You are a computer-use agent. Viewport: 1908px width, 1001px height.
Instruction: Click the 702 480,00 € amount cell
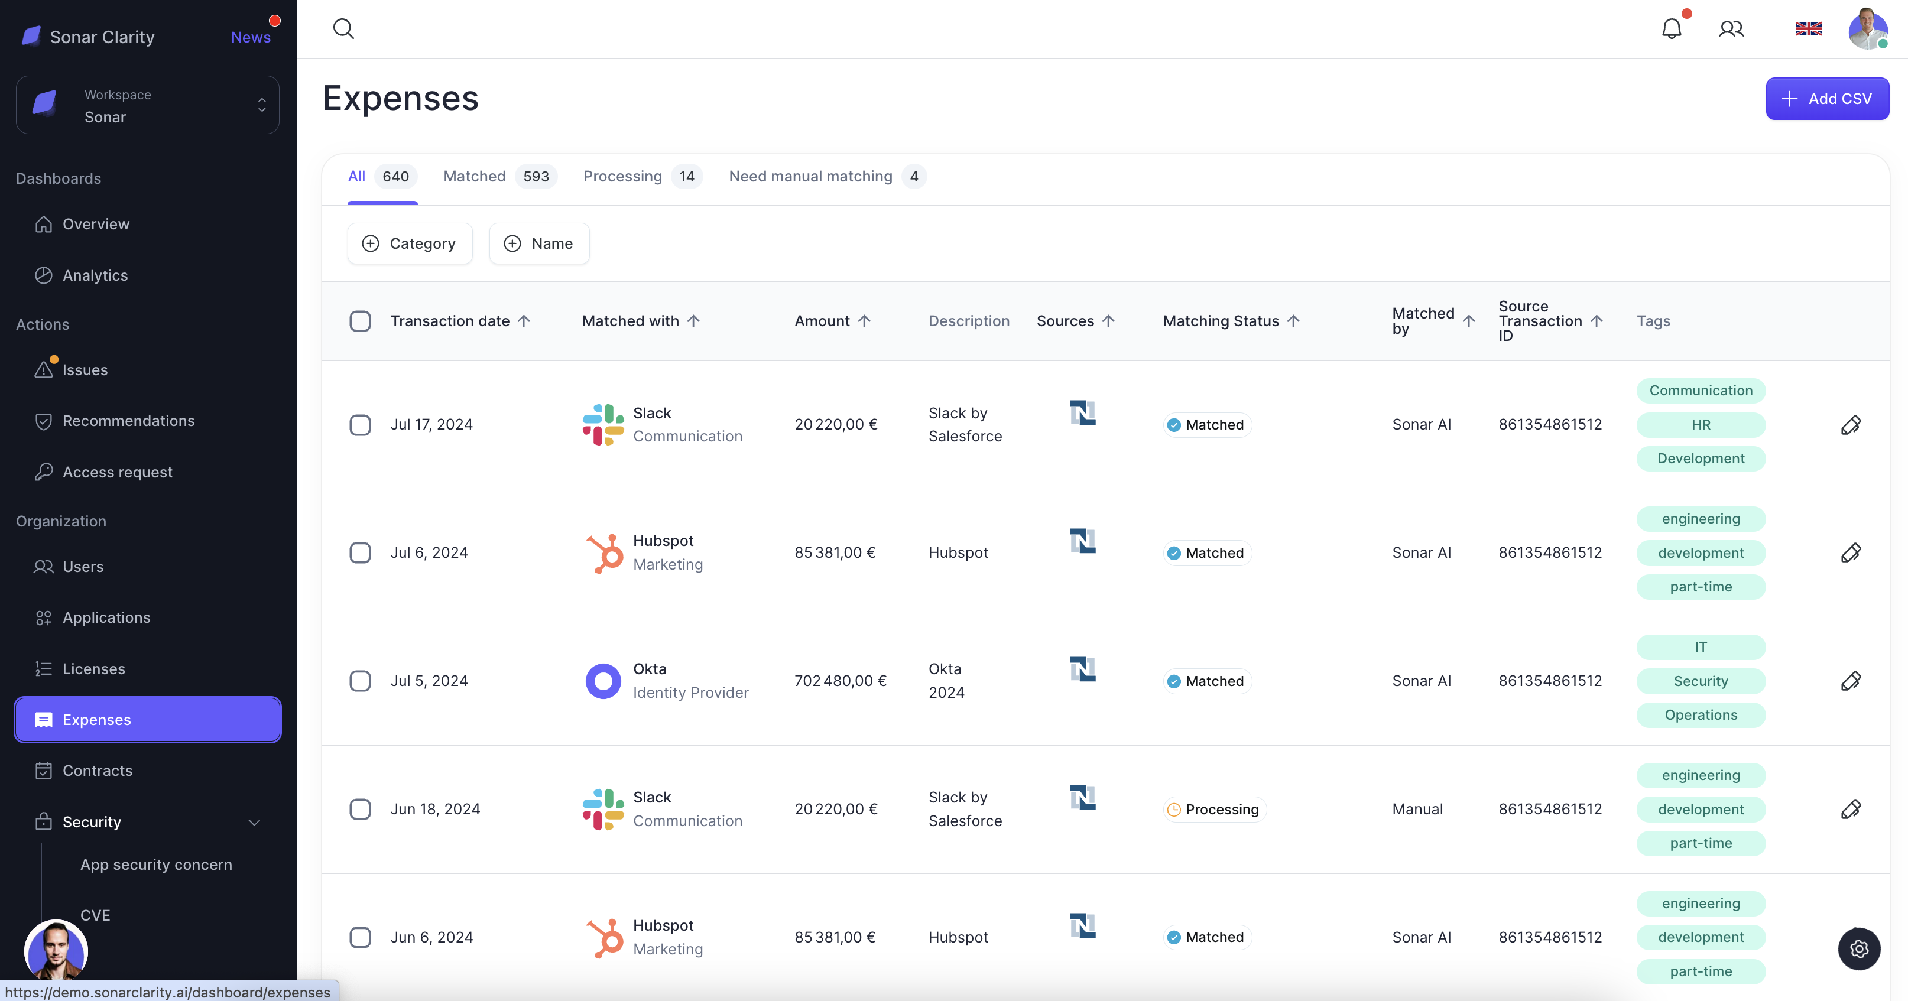840,680
